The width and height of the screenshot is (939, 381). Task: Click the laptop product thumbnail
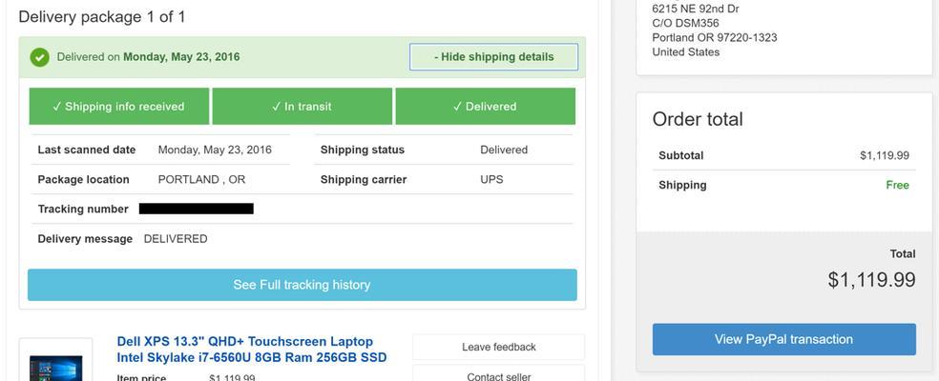(55, 365)
